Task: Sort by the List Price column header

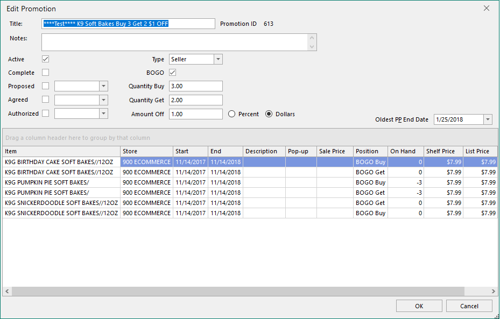Action: 480,151
